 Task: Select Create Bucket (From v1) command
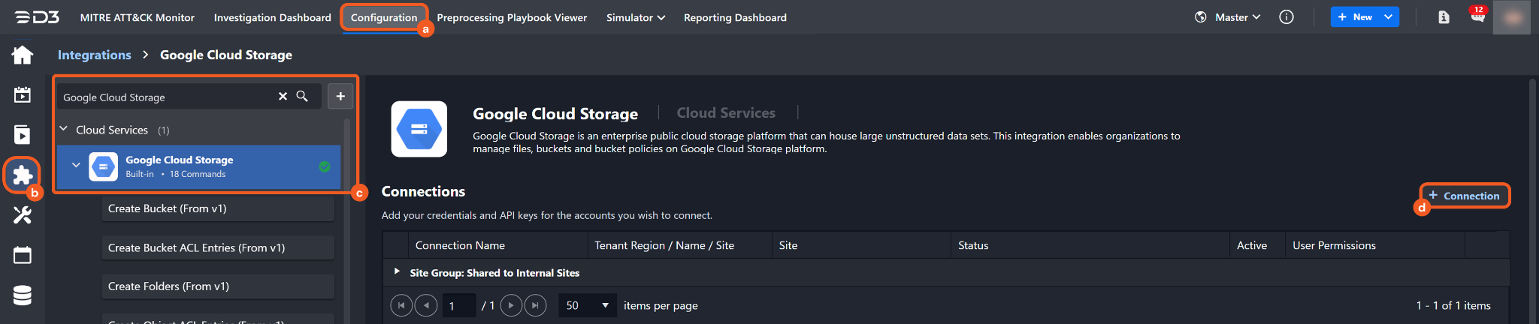[x=217, y=208]
